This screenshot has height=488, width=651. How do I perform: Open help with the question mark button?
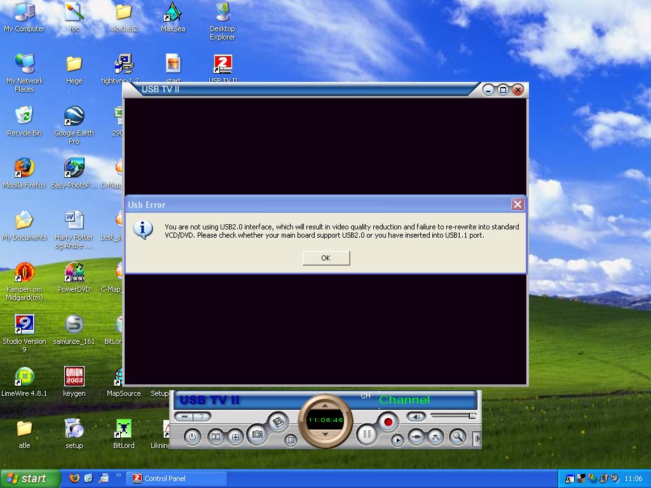(202, 417)
